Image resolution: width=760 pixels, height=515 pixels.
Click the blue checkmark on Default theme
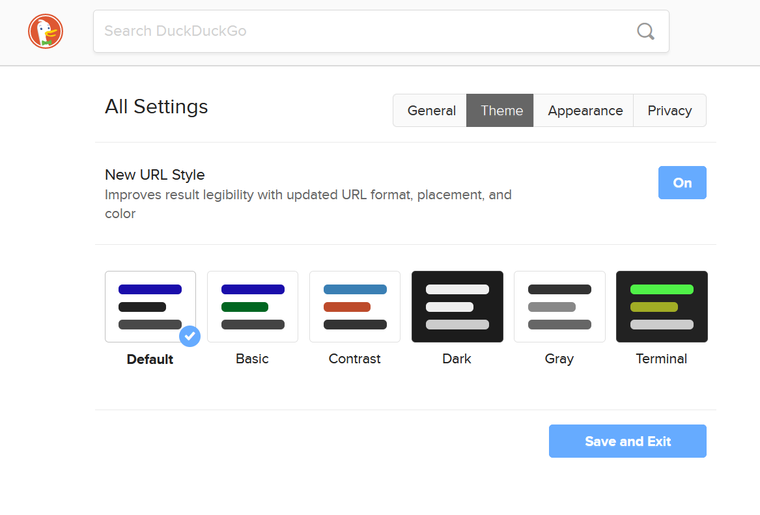[x=190, y=336]
